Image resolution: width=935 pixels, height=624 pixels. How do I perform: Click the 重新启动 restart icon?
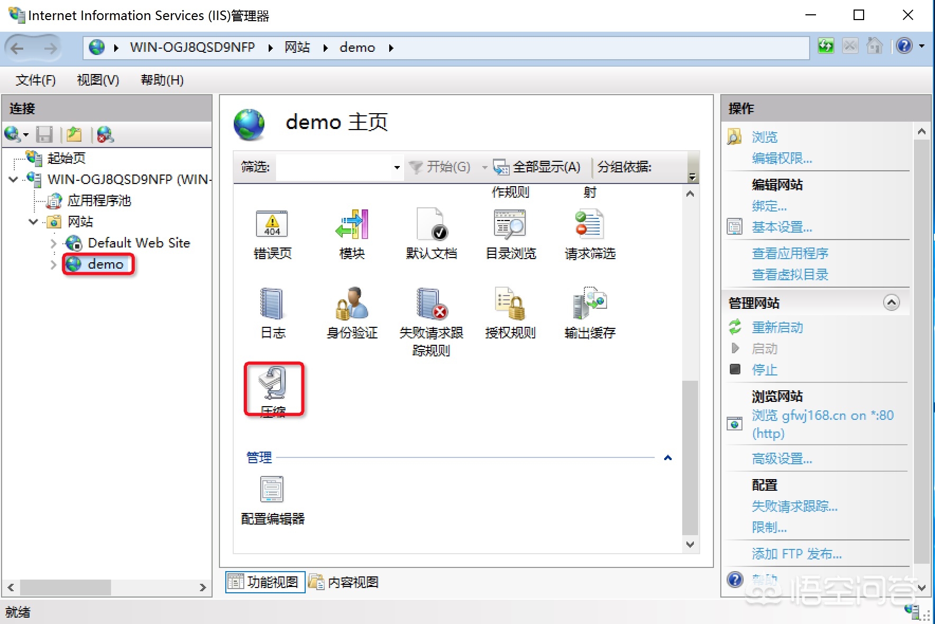tap(735, 327)
